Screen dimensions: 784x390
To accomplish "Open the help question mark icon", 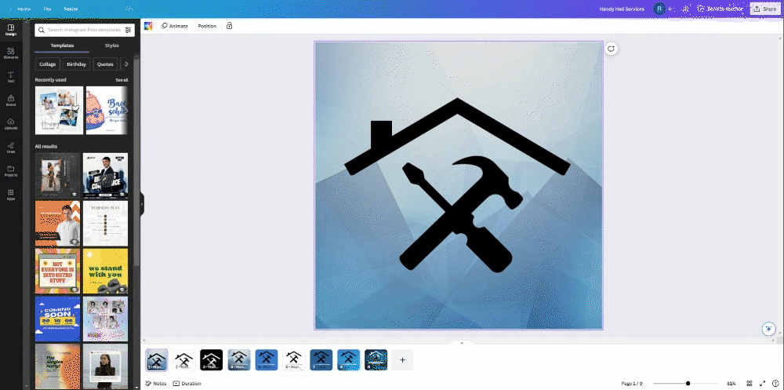I will [775, 384].
